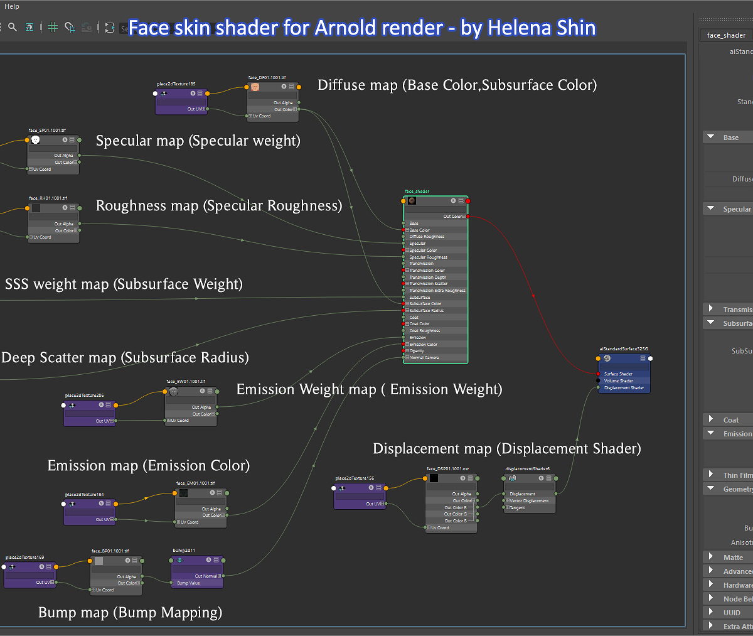This screenshot has height=636, width=753.
Task: Open the Help menu
Action: pyautogui.click(x=12, y=6)
